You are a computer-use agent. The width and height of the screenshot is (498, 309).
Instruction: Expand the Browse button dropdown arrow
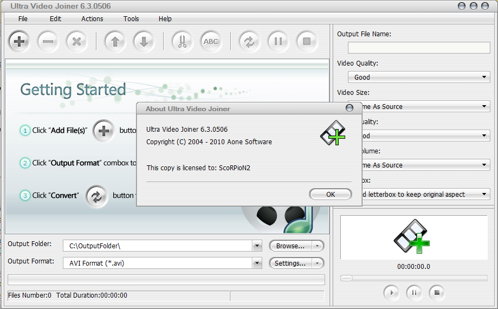pyautogui.click(x=317, y=246)
